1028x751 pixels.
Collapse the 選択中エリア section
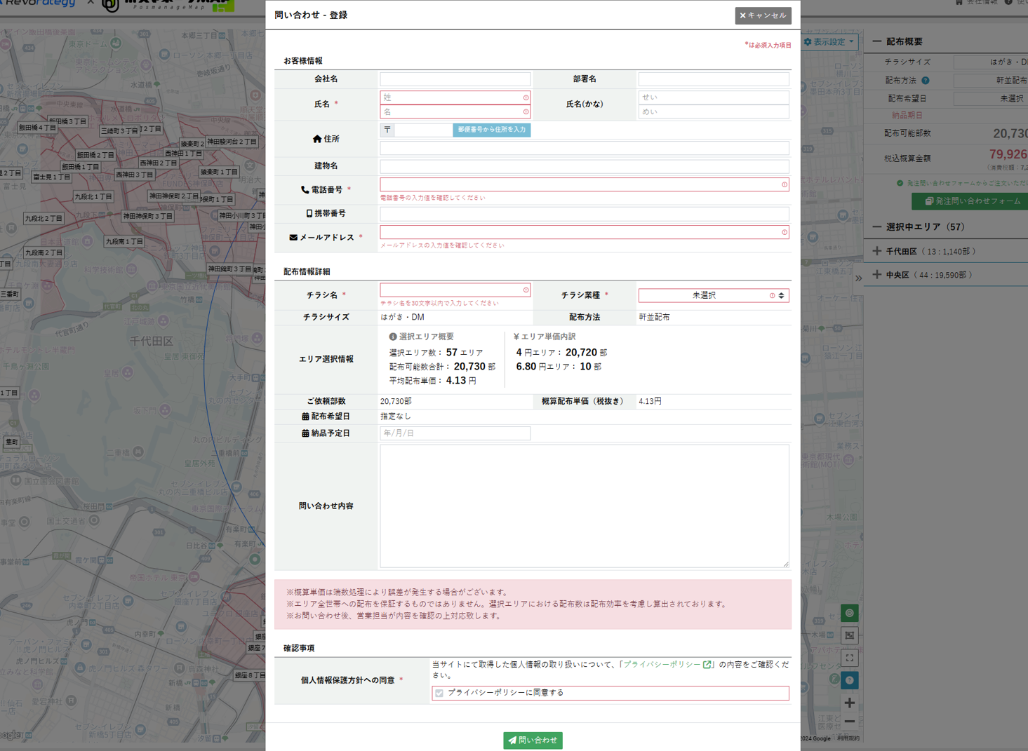pyautogui.click(x=877, y=227)
